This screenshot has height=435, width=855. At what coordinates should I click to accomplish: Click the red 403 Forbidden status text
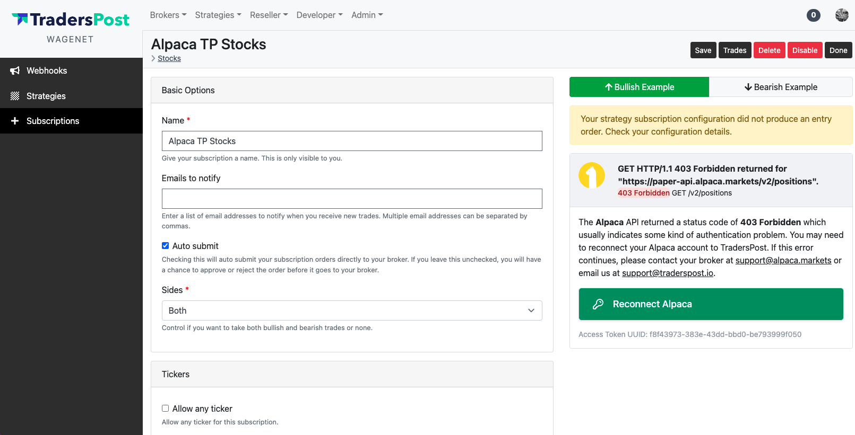click(644, 193)
